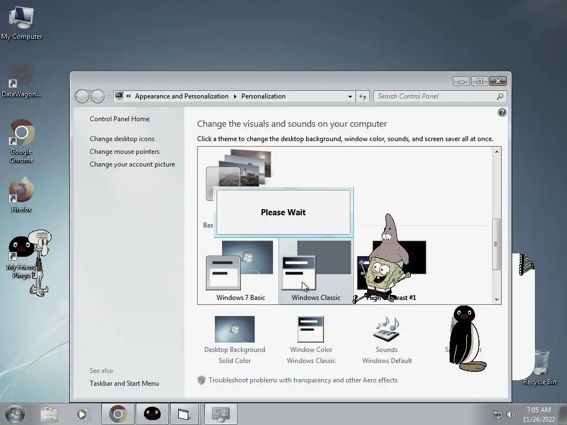The width and height of the screenshot is (567, 425).
Task: Select the High Contrast #1 theme
Action: tap(390, 271)
